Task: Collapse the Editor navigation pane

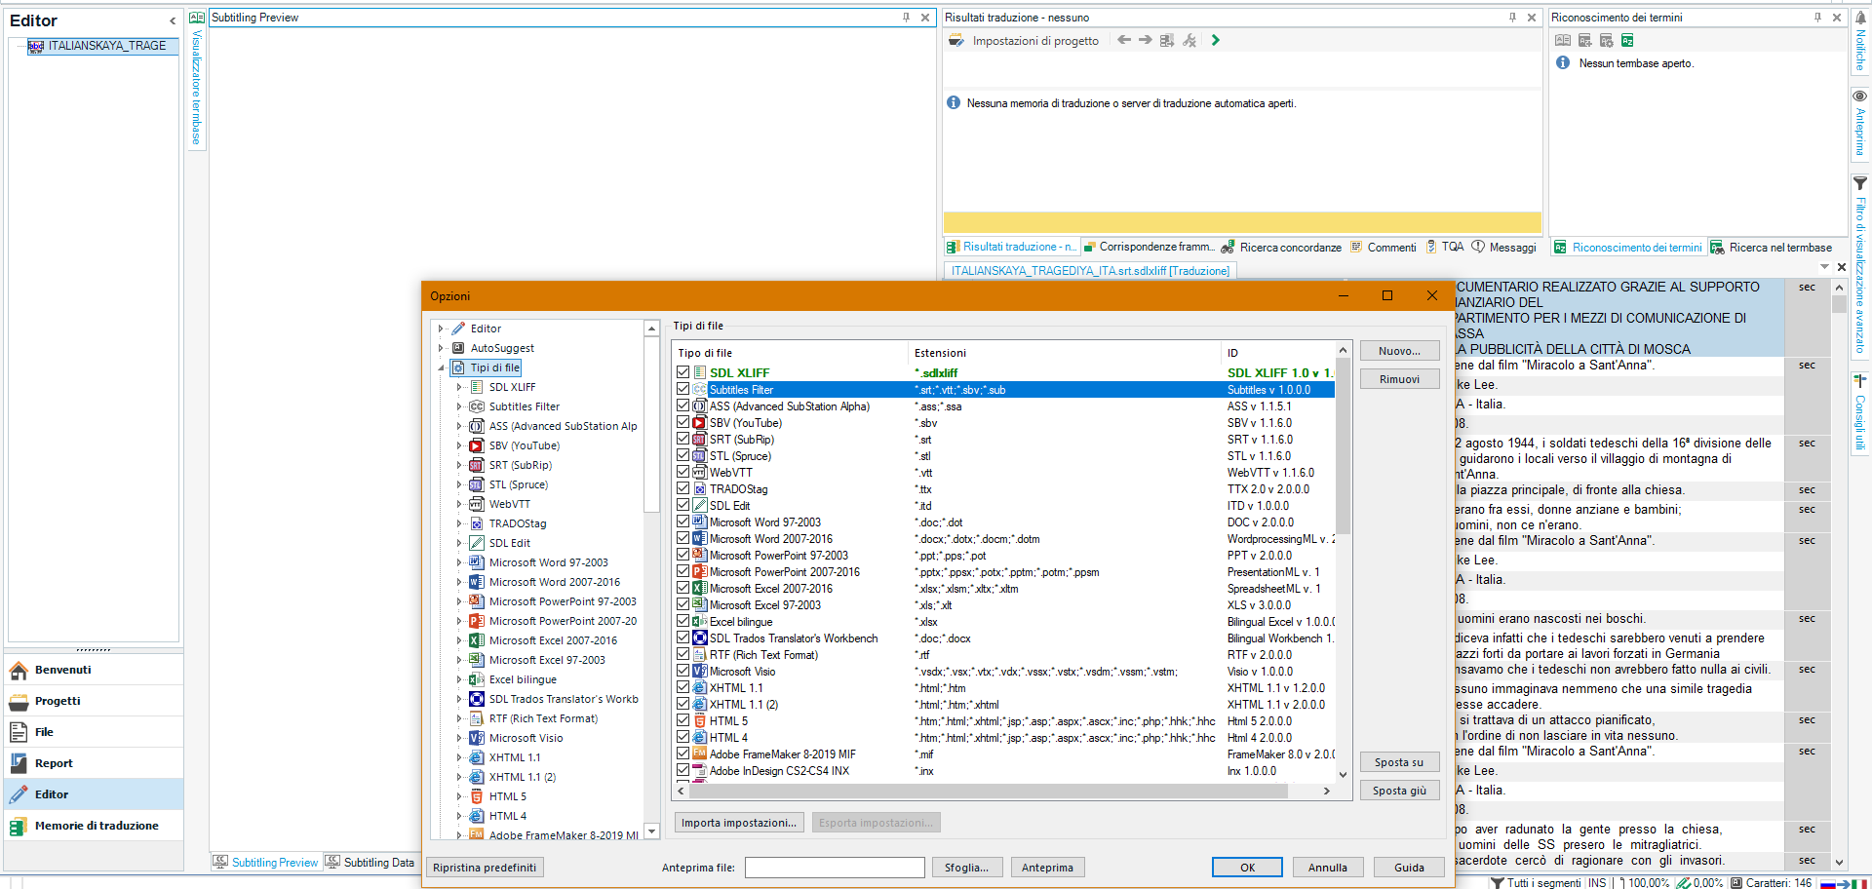Action: point(173,20)
